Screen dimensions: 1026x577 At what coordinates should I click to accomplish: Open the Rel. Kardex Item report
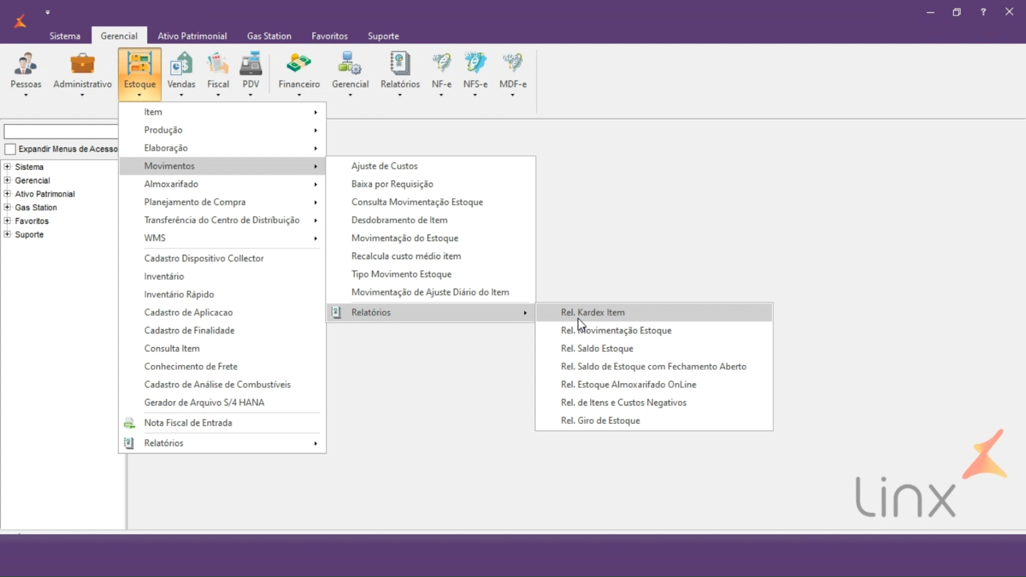[654, 313]
